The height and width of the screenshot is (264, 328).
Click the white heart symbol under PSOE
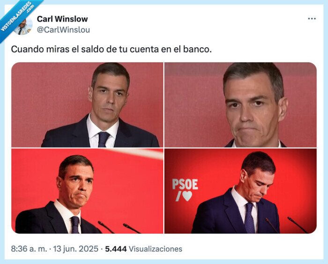(187, 196)
